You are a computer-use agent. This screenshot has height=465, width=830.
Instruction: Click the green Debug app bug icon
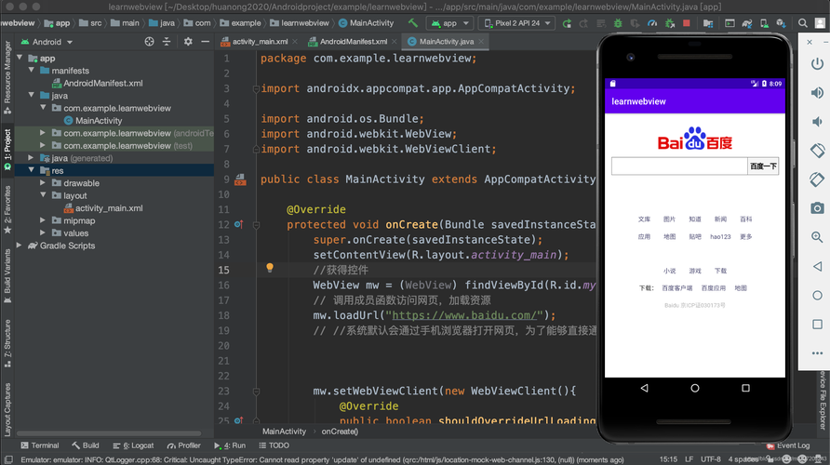(618, 23)
